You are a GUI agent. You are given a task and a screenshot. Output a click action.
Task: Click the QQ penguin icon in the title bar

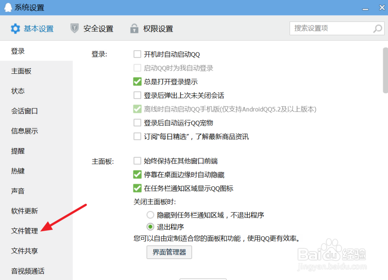pos(8,7)
